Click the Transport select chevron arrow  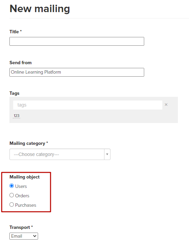(35, 236)
